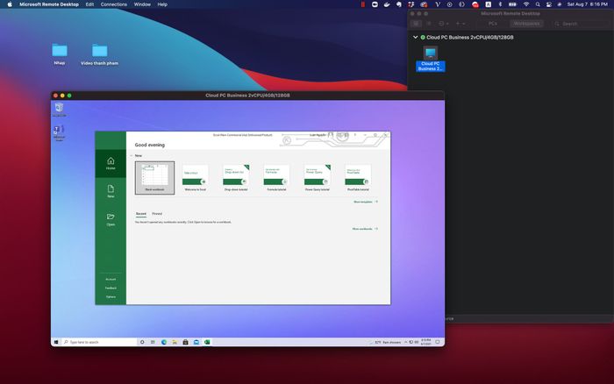The width and height of the screenshot is (614, 384).
Task: Click the input source A icon in menu bar
Action: tap(488, 4)
